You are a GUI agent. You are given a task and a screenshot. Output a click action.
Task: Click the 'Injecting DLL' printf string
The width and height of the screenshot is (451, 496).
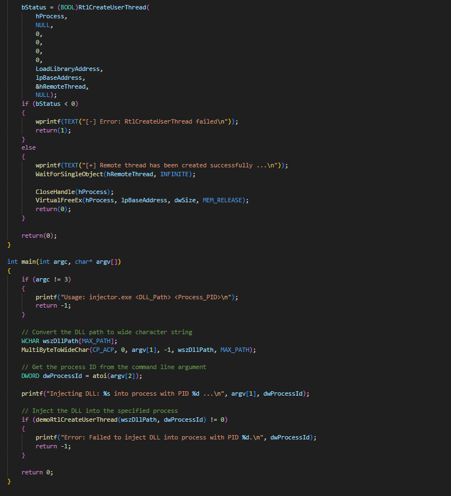pos(135,394)
